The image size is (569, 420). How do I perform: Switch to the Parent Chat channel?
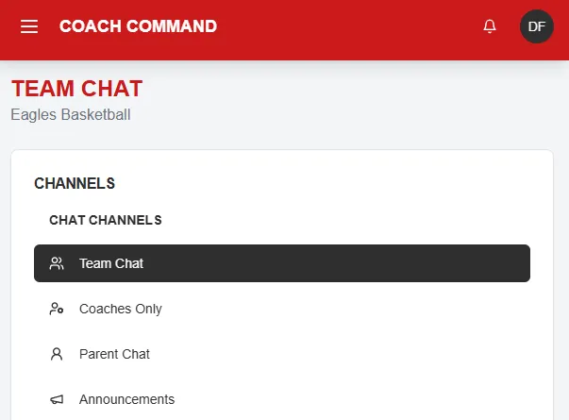point(114,354)
